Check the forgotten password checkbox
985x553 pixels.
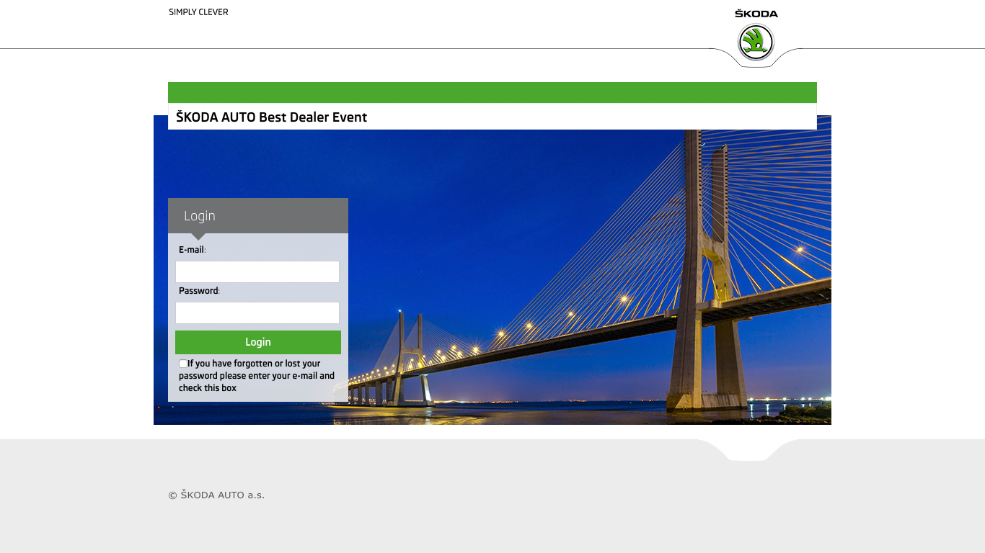tap(183, 364)
